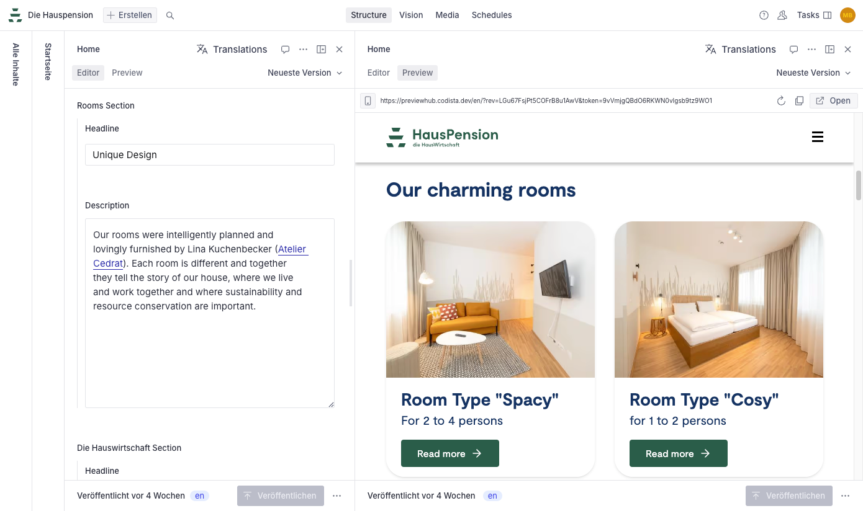Screen dimensions: 863x511
Task: Switch the left pane to Preview
Action: coord(127,73)
